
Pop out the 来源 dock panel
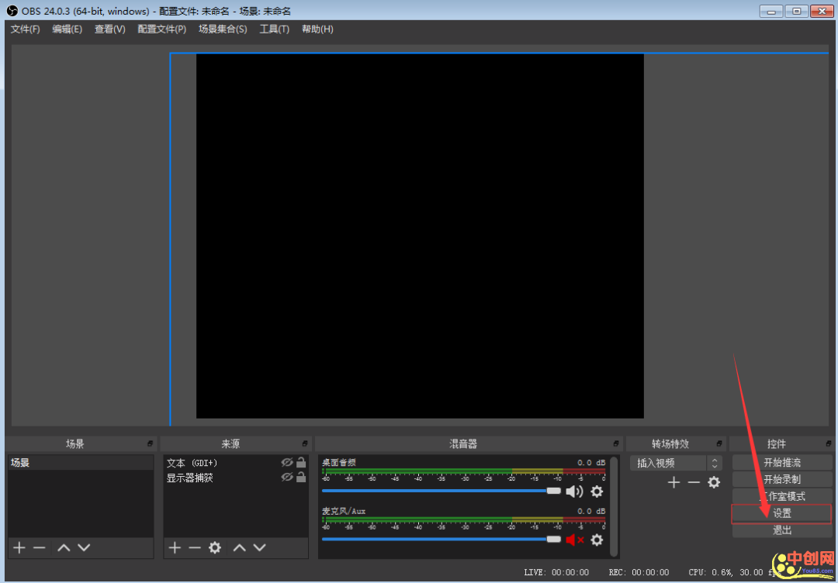pos(305,444)
